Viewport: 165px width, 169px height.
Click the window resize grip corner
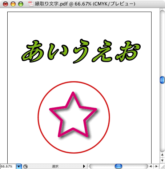pos(163,166)
